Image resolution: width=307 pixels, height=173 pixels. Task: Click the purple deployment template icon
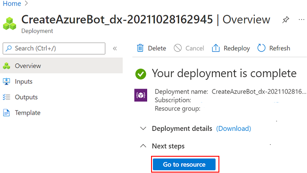141,95
